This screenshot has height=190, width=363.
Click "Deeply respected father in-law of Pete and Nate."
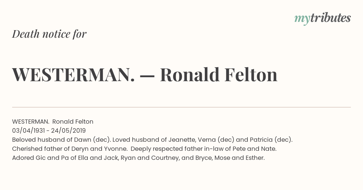pyautogui.click(x=204, y=149)
